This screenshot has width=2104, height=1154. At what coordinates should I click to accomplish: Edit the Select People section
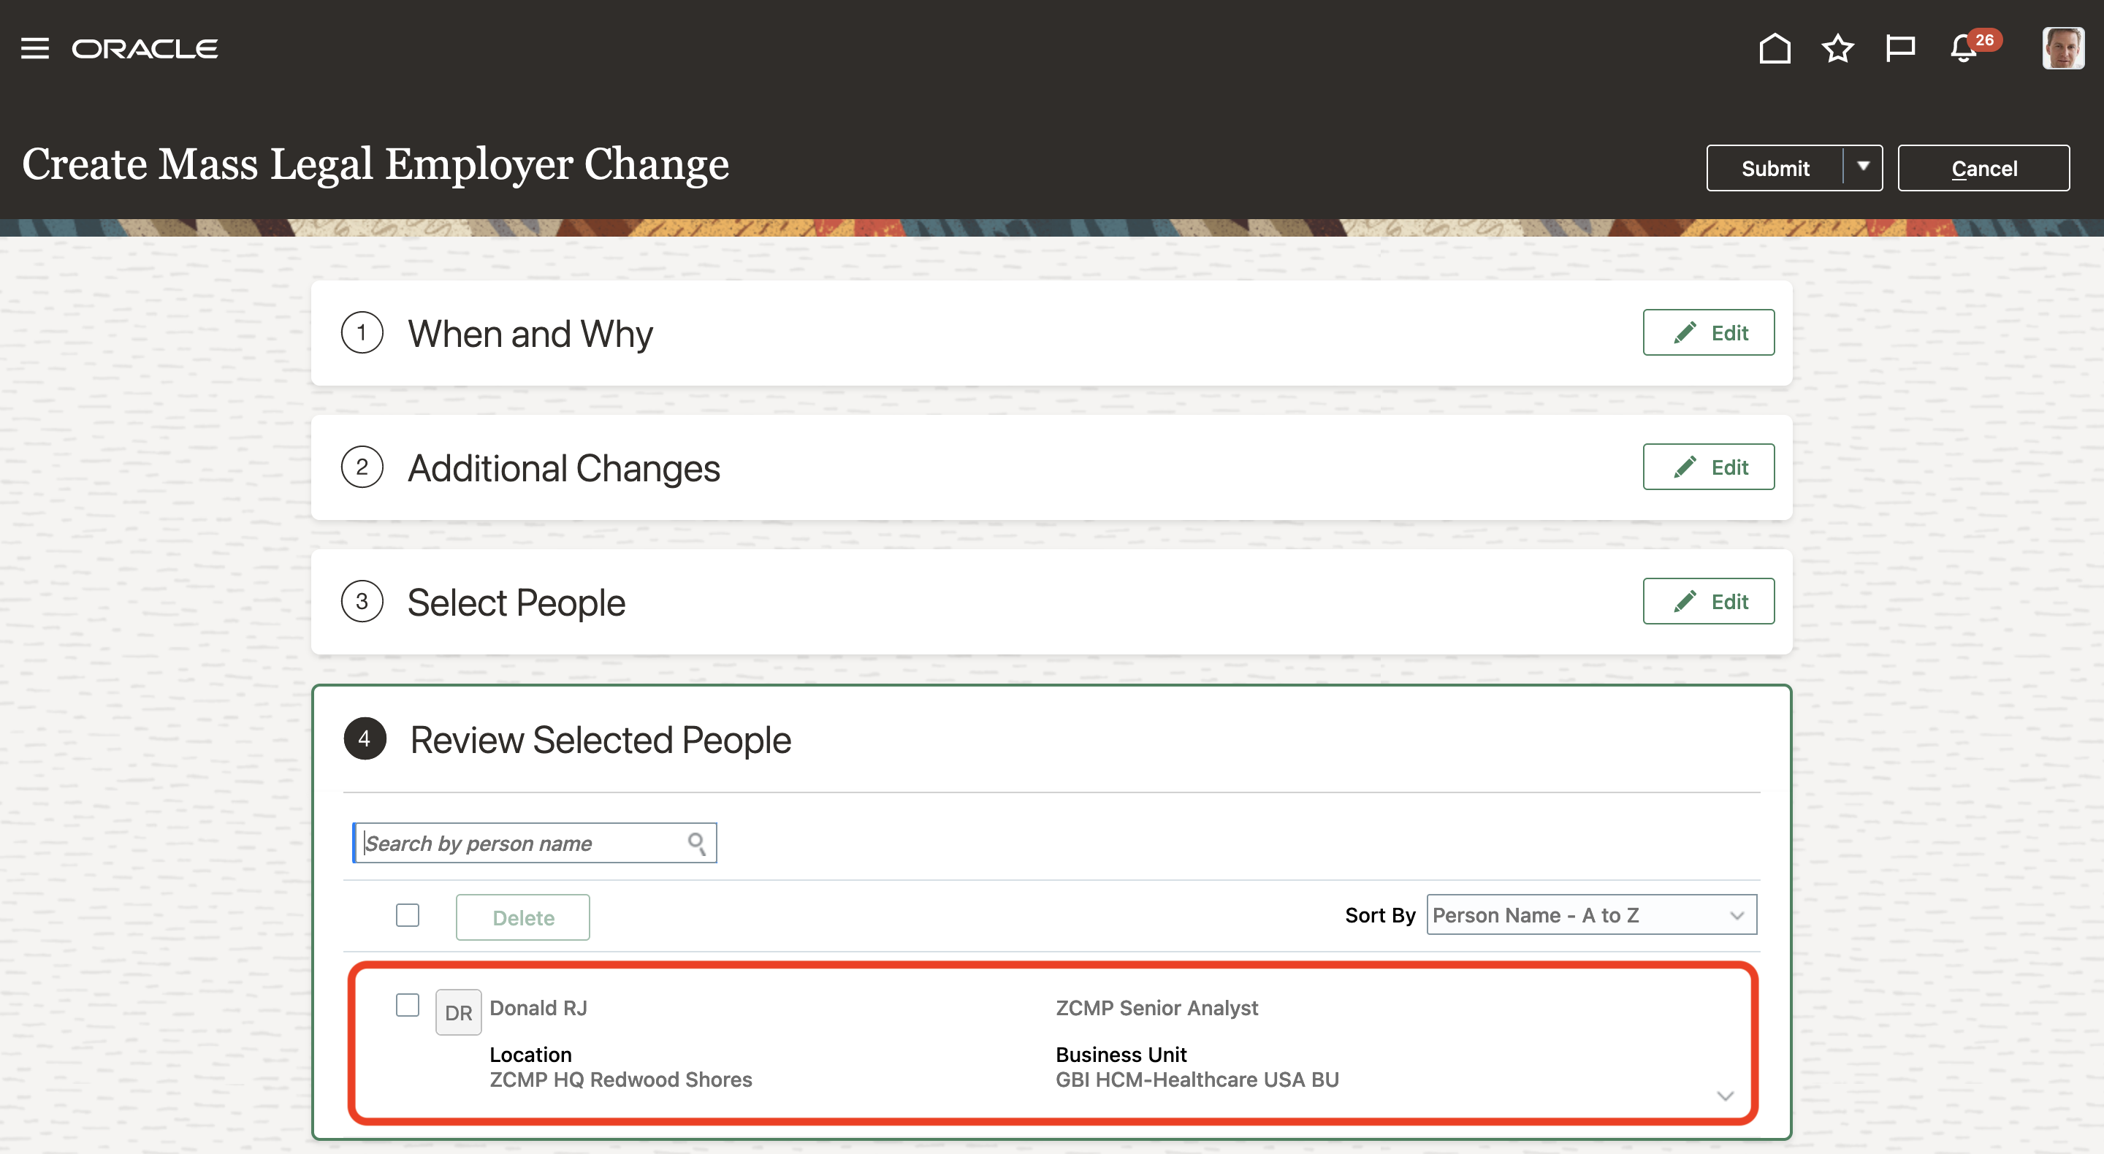1708,601
